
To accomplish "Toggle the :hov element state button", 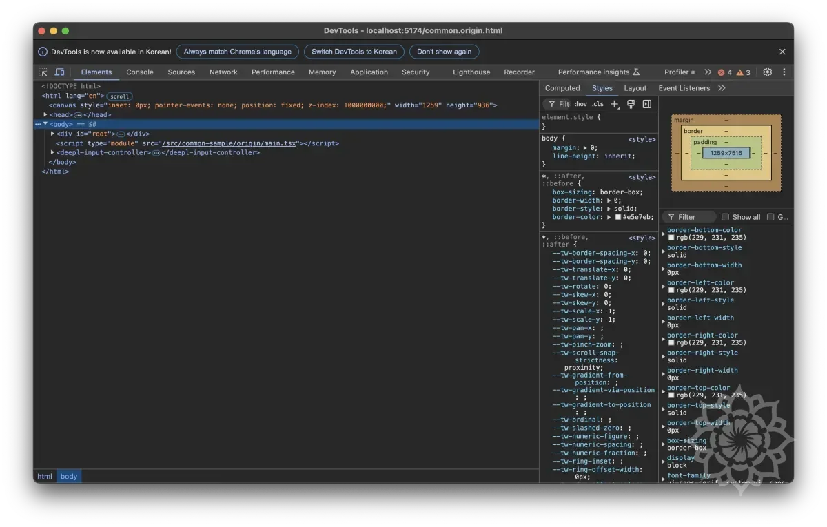I will coord(581,104).
